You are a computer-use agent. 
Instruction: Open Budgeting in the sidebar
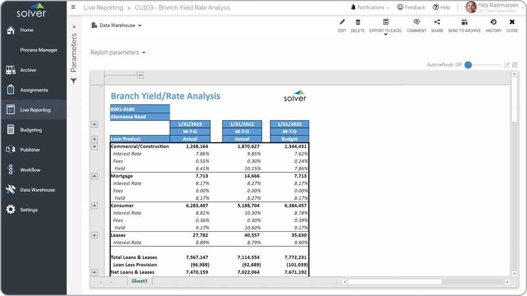coord(31,130)
